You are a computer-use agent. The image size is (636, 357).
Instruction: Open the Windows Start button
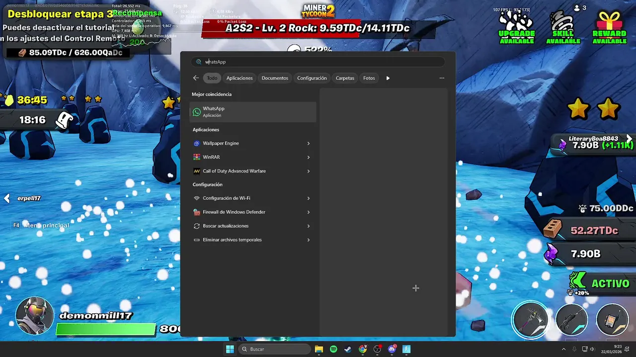[230, 349]
